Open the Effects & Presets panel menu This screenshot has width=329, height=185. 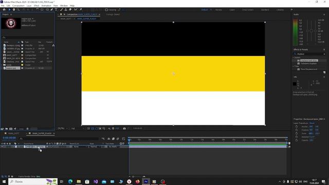tap(324, 49)
